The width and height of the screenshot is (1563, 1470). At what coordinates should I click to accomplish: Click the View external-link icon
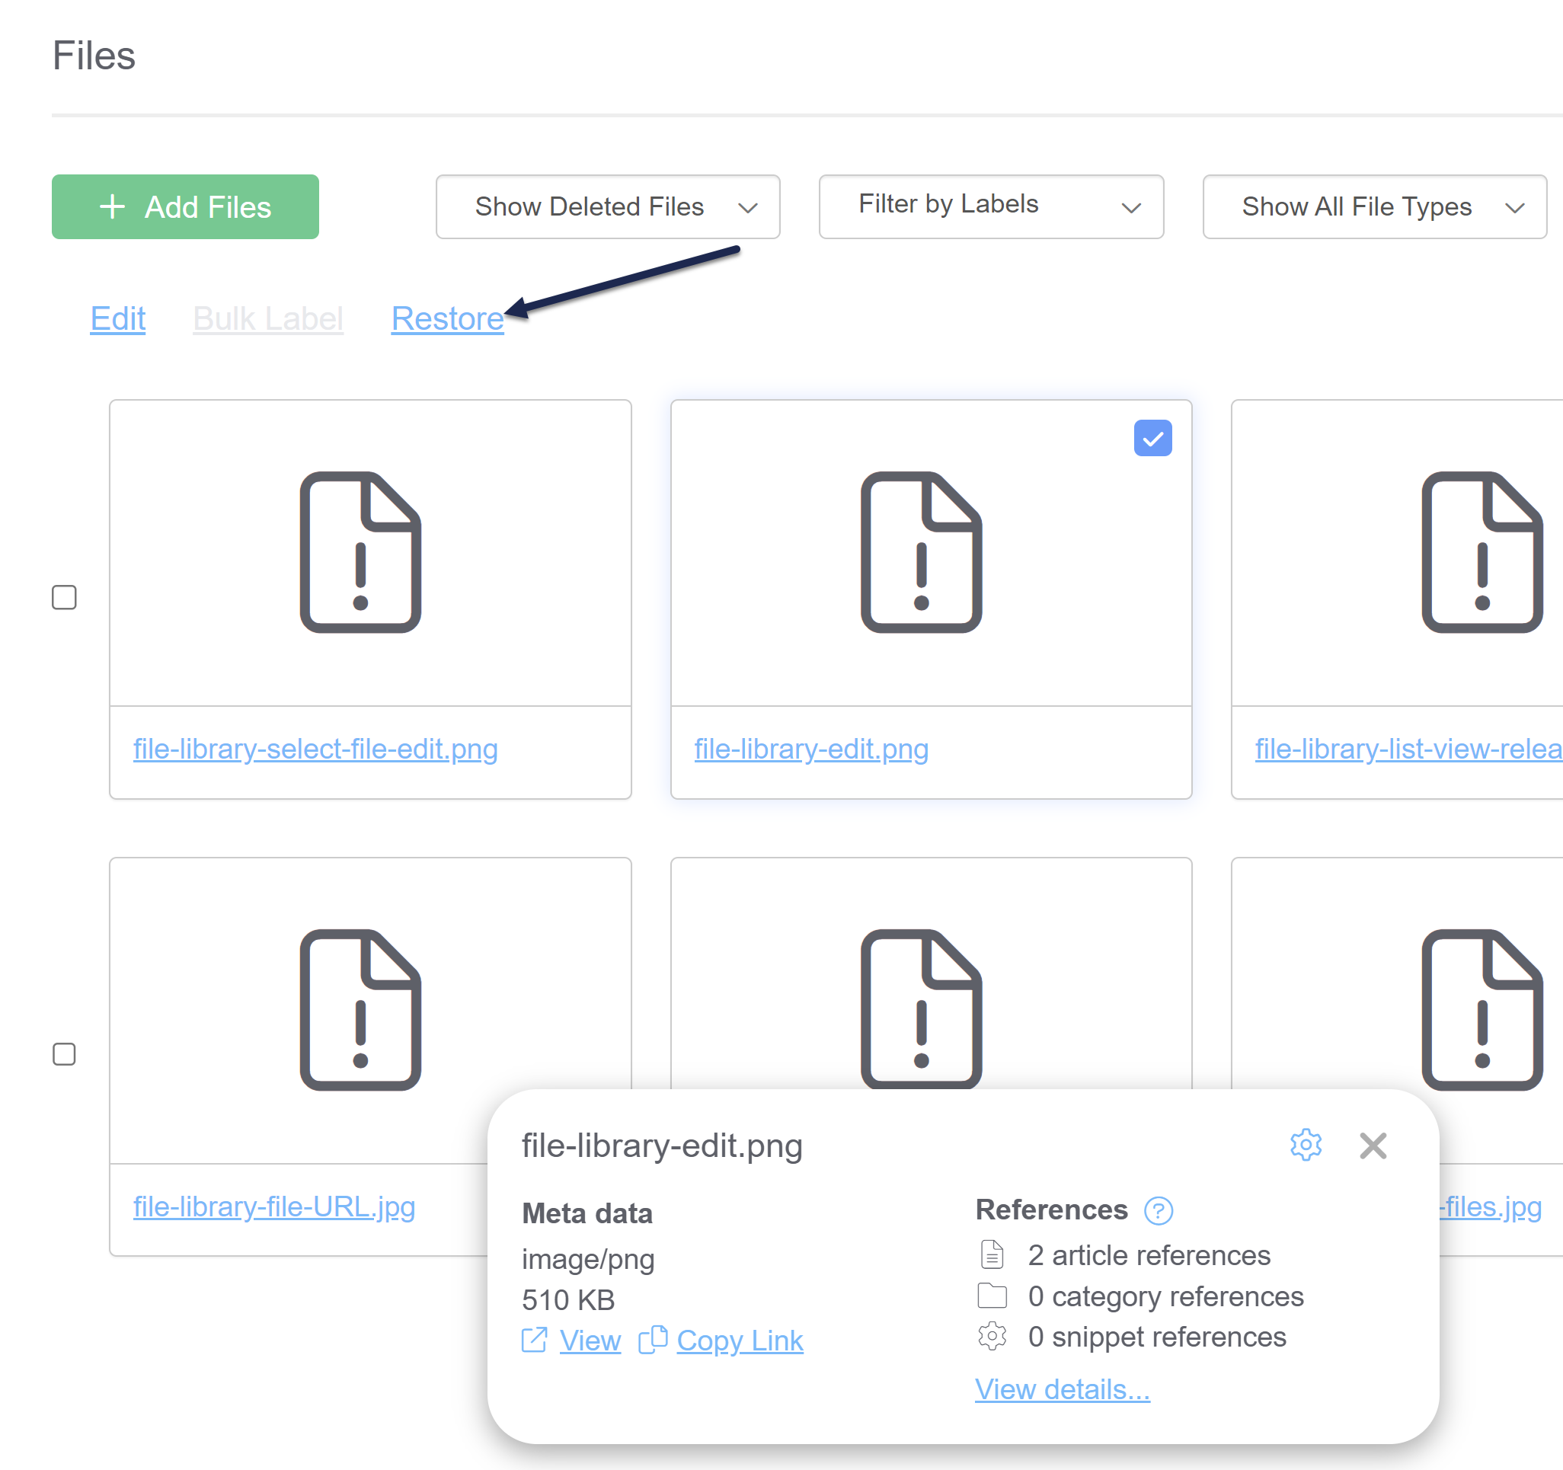coord(534,1341)
